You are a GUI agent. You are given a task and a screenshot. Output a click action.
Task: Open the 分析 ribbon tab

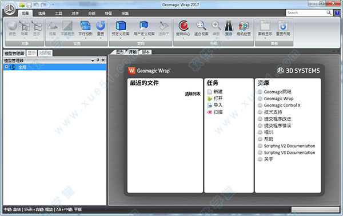click(91, 14)
